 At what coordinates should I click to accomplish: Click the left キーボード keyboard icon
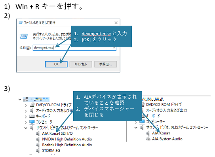[32, 117]
